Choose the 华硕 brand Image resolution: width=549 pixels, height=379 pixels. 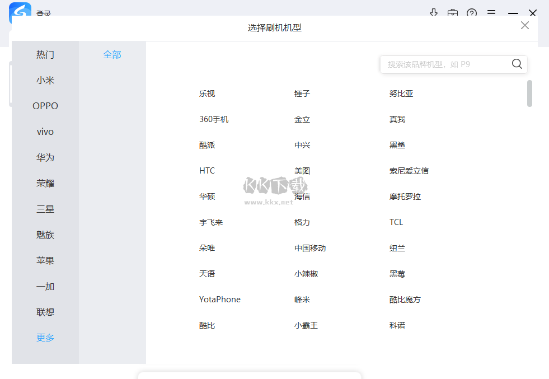click(x=207, y=196)
